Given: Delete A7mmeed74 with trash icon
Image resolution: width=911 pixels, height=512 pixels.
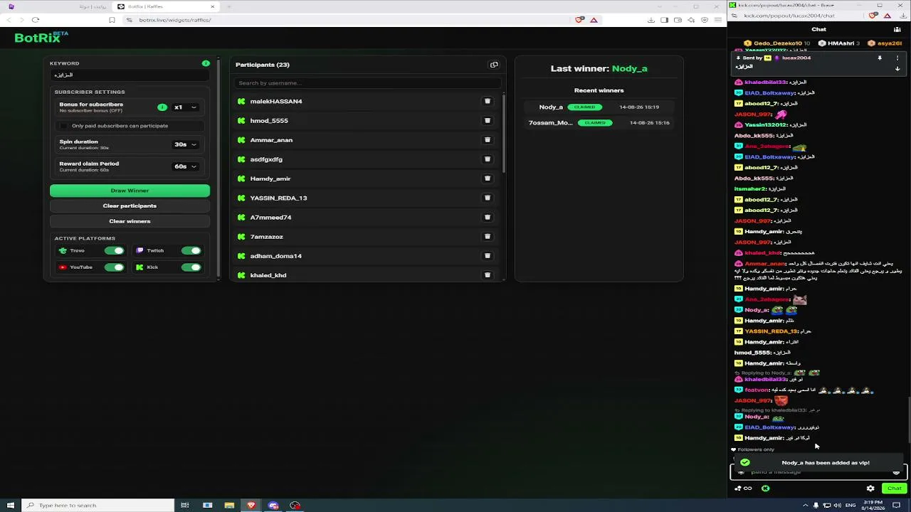Looking at the screenshot, I should click(x=488, y=217).
